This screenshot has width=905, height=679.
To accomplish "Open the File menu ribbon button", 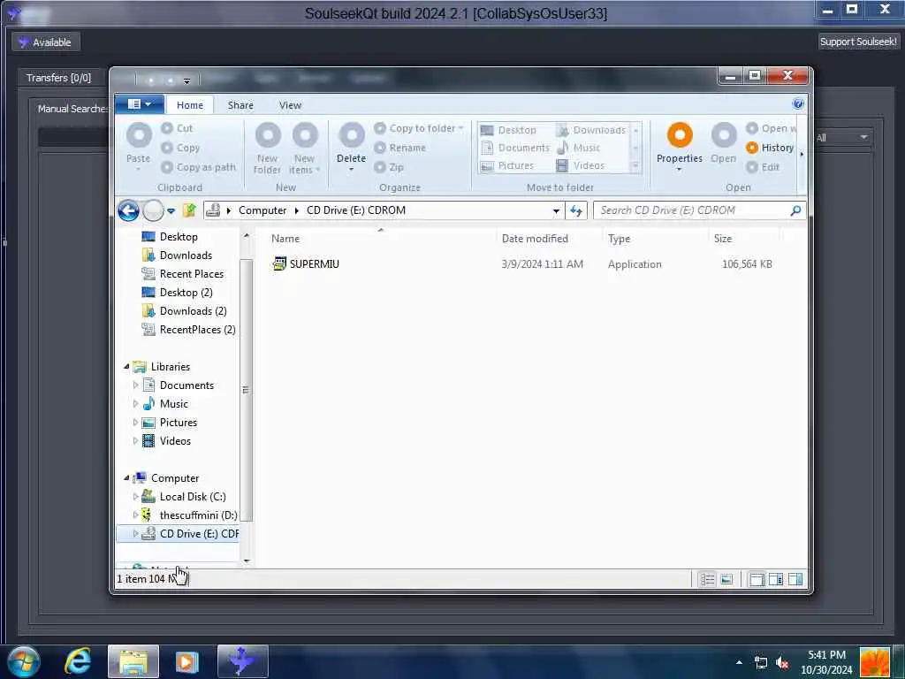I will pyautogui.click(x=139, y=104).
